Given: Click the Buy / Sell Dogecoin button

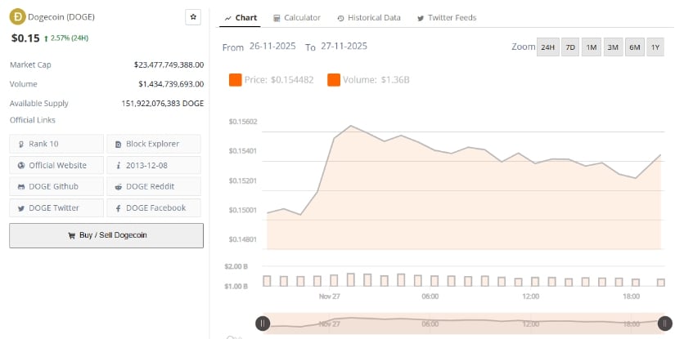Looking at the screenshot, I should (106, 235).
